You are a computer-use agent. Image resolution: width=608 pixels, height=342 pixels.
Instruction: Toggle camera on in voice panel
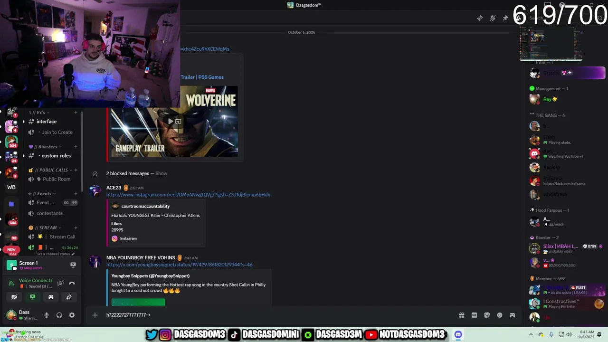[14, 297]
